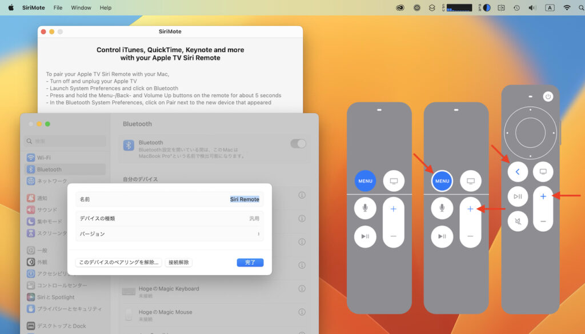Show info for Hoge's Magic Keyboard
The height and width of the screenshot is (334, 585).
click(x=302, y=289)
